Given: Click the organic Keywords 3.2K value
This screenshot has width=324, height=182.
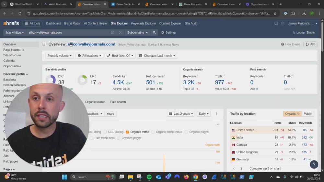Looking at the screenshot, I should (189, 82).
